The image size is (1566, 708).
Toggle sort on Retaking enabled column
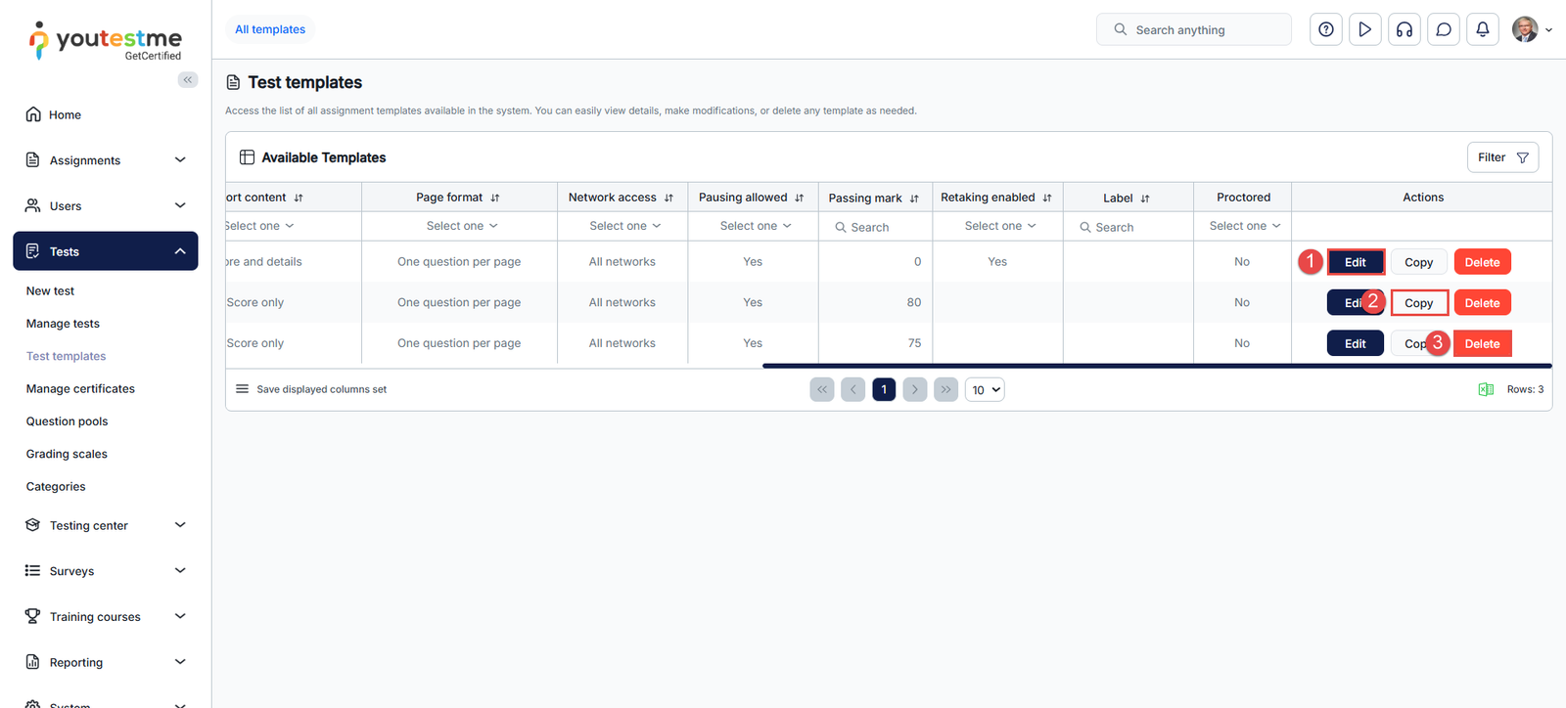click(x=1047, y=198)
